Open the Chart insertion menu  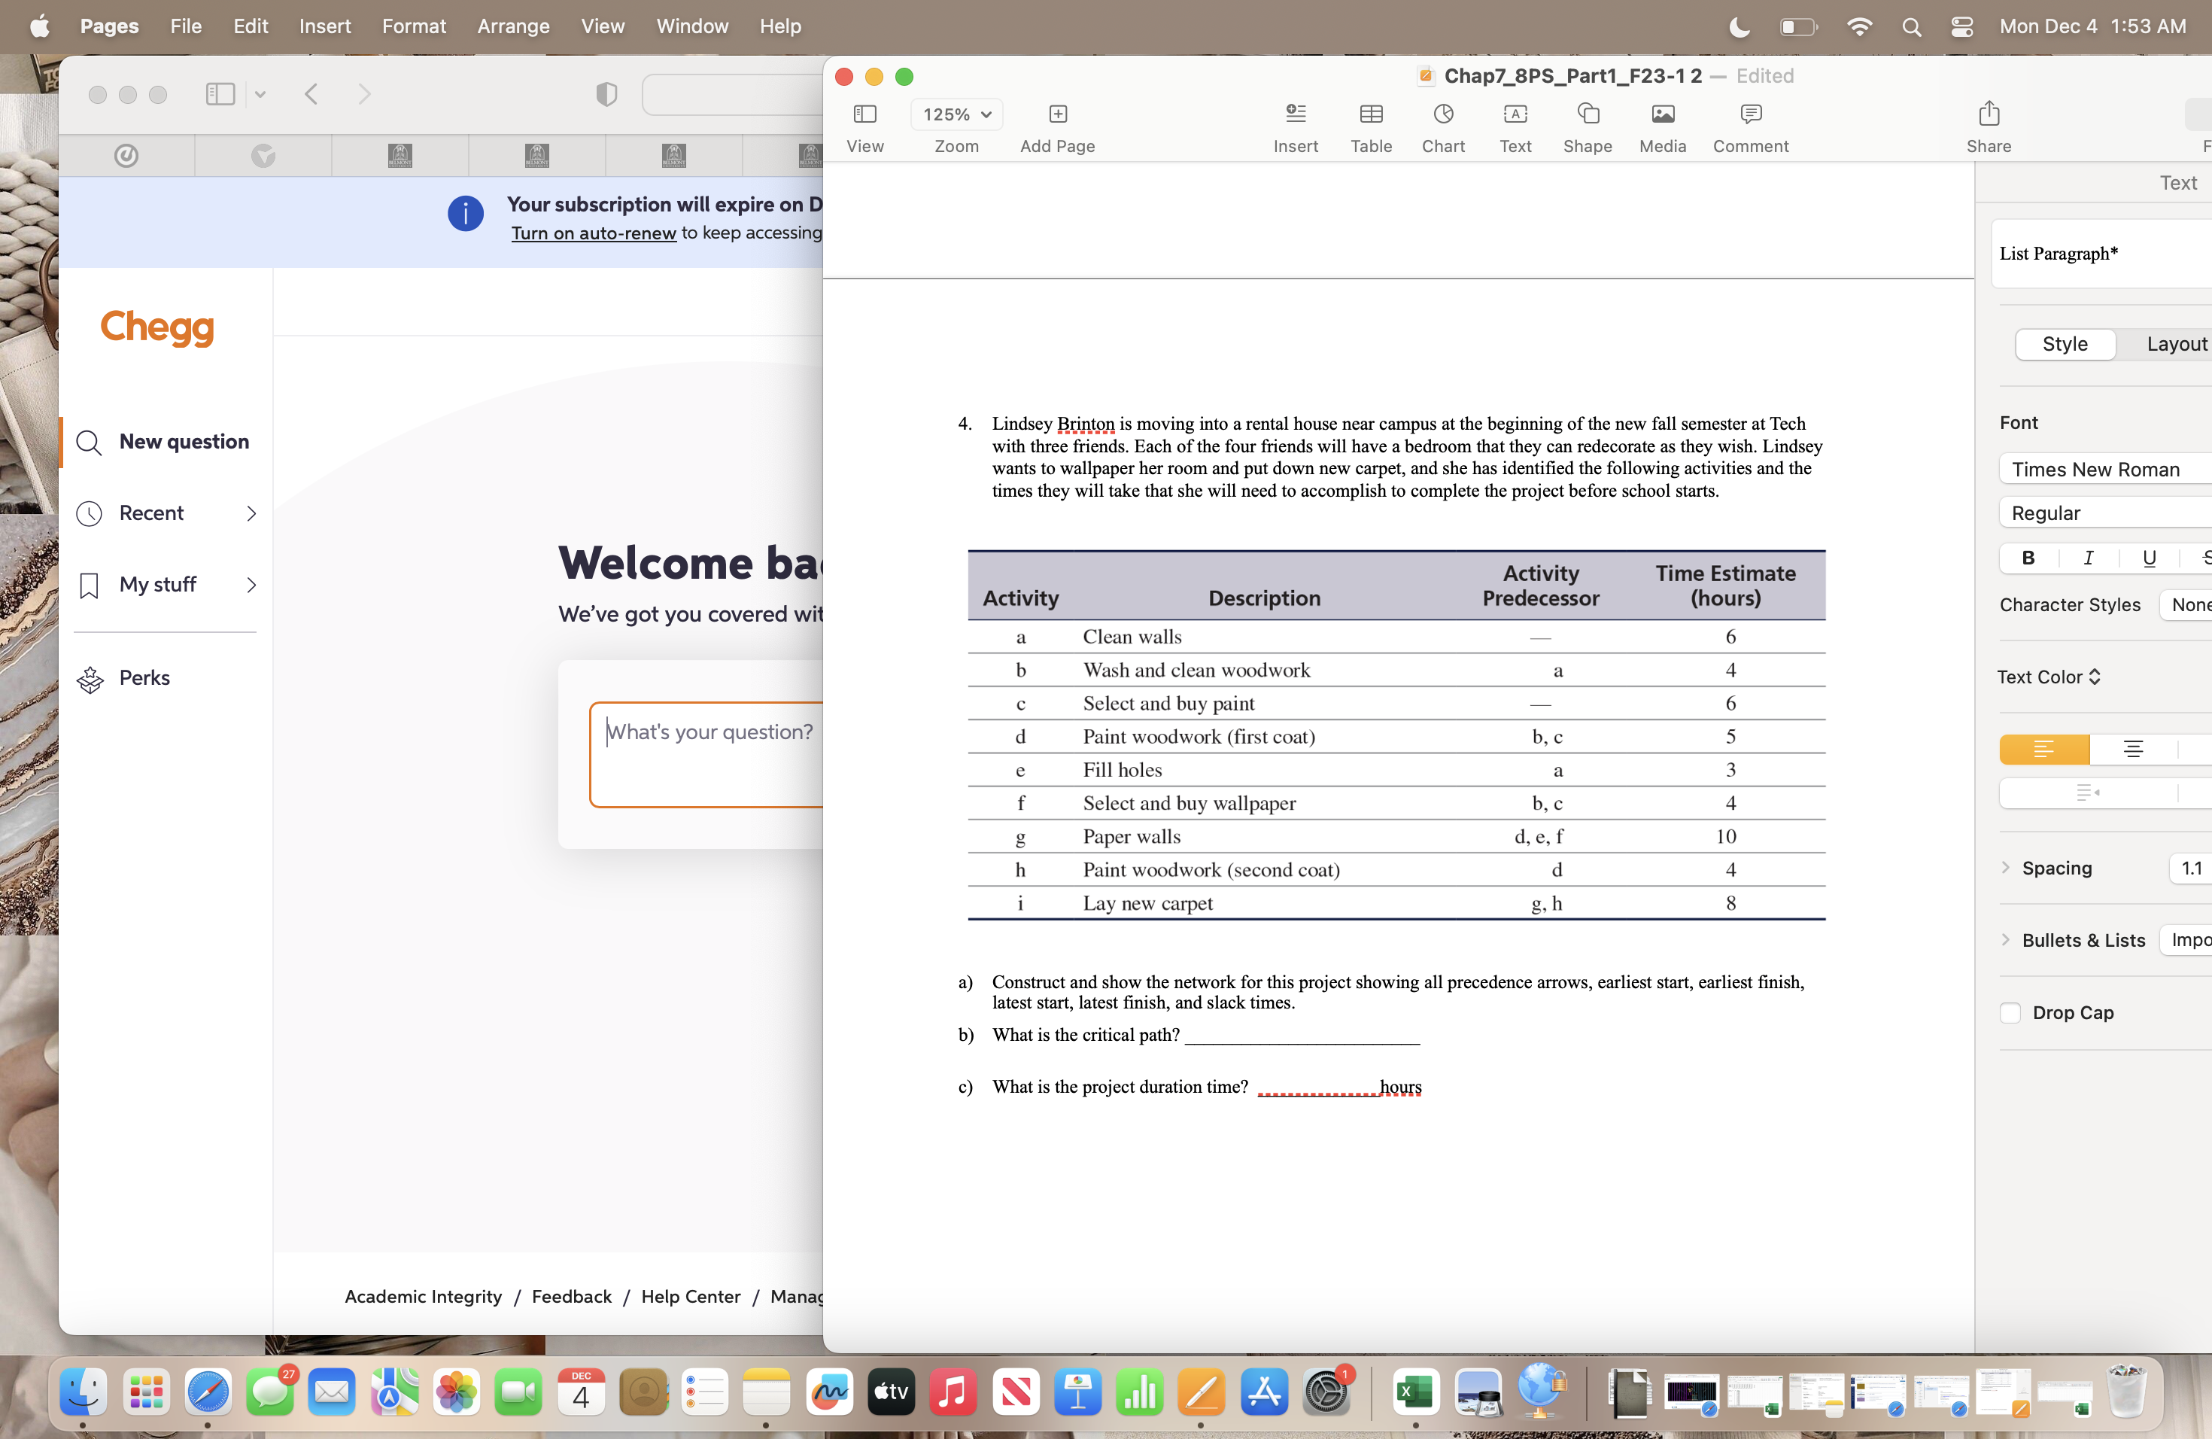[1442, 127]
